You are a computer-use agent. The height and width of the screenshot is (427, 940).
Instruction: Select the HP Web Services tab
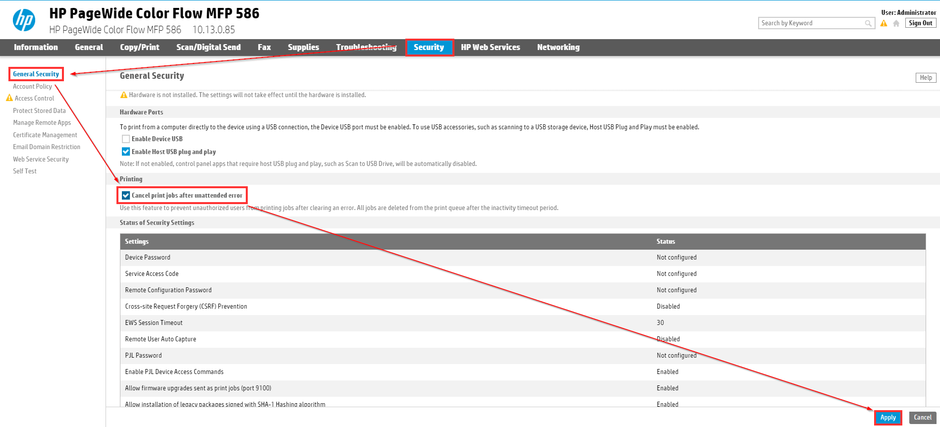(x=490, y=48)
